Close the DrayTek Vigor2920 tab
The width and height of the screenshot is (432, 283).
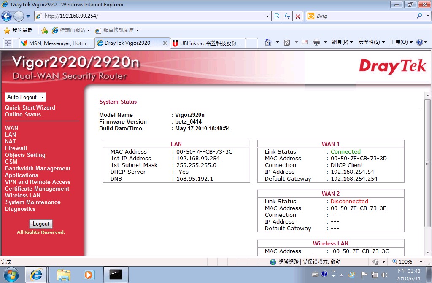tap(165, 43)
